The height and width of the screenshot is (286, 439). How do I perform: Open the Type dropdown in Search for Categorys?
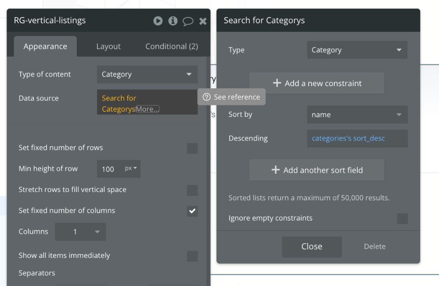point(357,50)
